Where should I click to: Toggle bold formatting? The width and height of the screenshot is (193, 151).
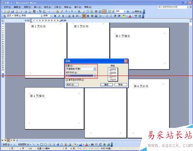click(x=55, y=16)
